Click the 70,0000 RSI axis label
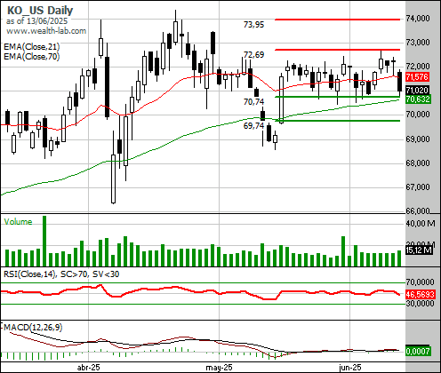This screenshot has width=441, height=373. (420, 282)
